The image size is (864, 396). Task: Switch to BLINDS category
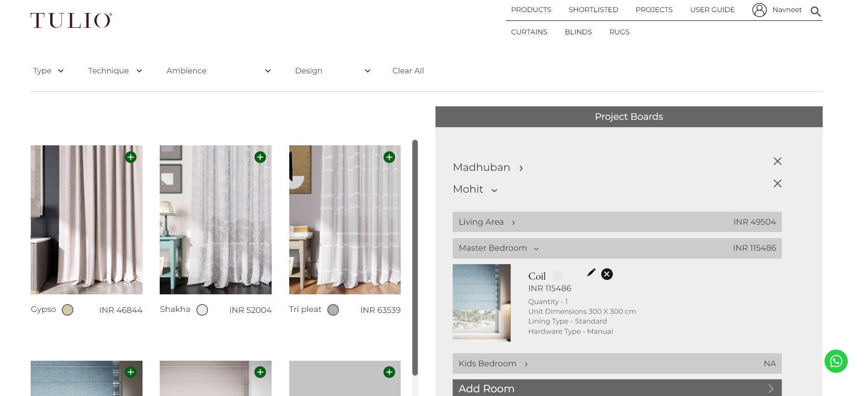pos(578,32)
